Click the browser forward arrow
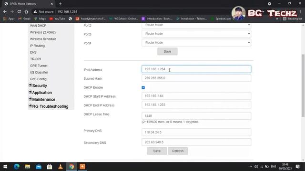This screenshot has height=171, width=305. tap(12, 11)
